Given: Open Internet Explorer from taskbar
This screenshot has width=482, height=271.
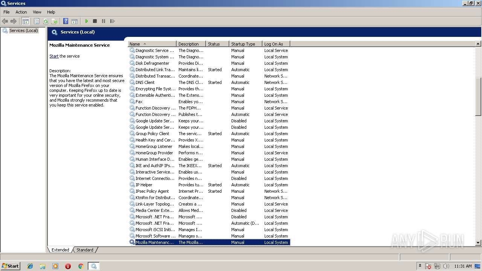Looking at the screenshot, I should [30, 266].
